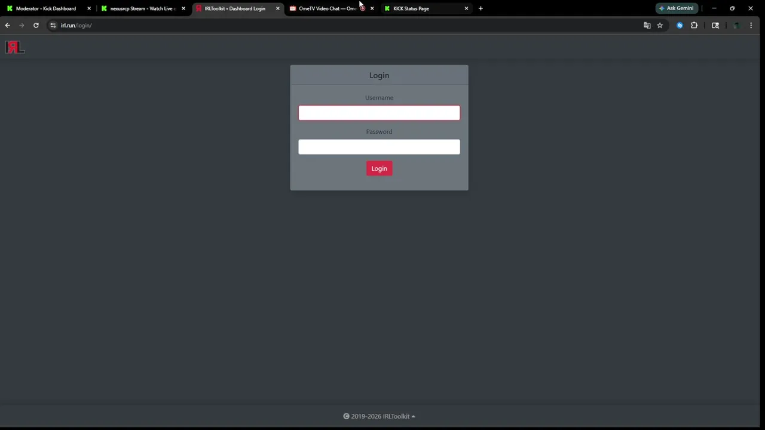Open the 2019-2026 IRLToolkit footer link
This screenshot has height=430, width=765.
pyautogui.click(x=380, y=416)
